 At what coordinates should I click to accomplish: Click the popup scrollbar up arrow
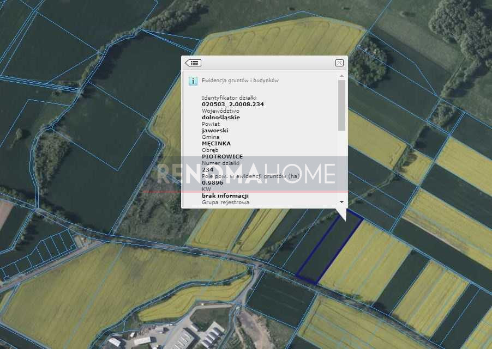pyautogui.click(x=341, y=76)
